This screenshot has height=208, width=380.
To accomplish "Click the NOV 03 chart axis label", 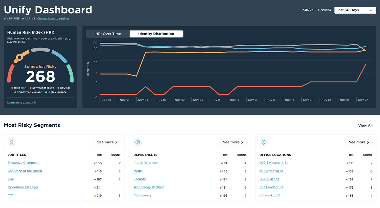I will tap(143, 100).
